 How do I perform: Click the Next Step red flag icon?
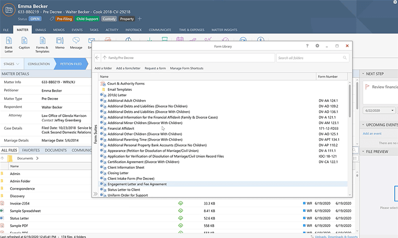367,87
